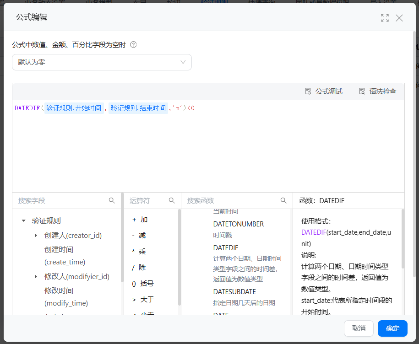Screen dimensions: 419x344
Task: Select the 修改时间 (modify_time) field
Action: coord(66,297)
